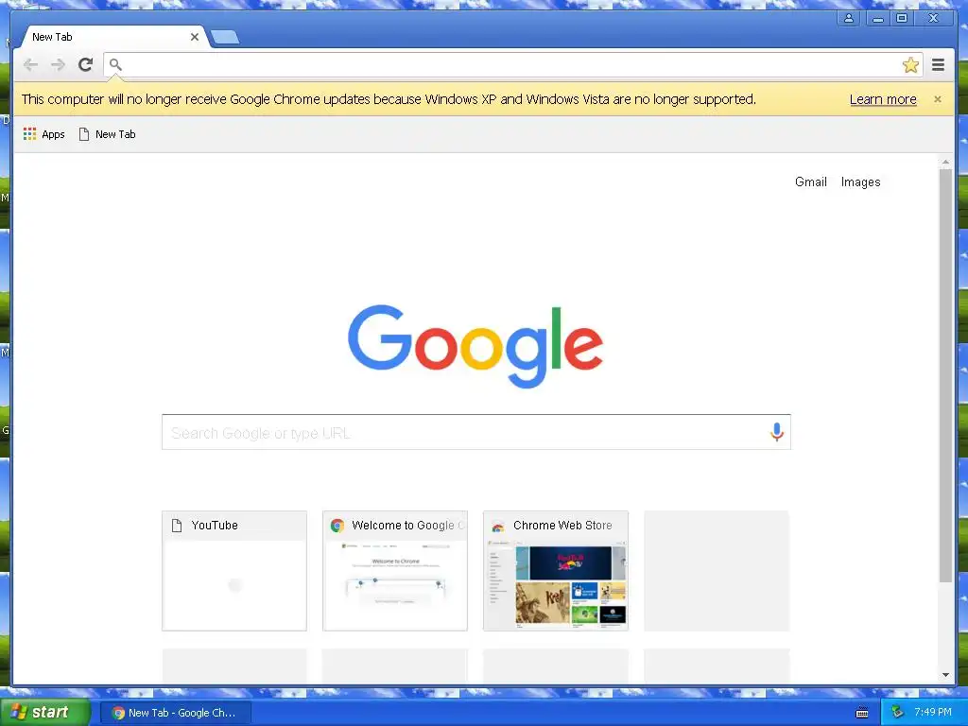
Task: Click the browser Back arrow
Action: (x=30, y=64)
